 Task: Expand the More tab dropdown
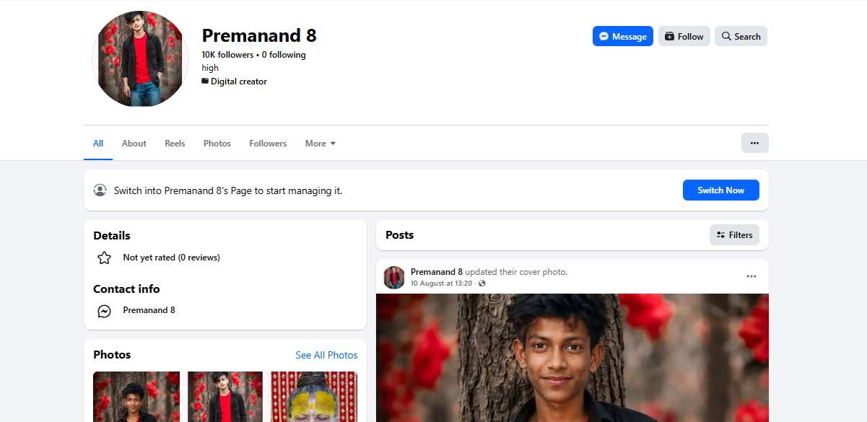point(321,144)
